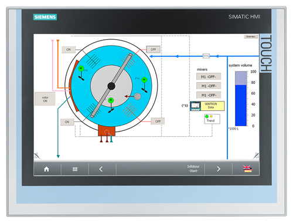
Task: Select the right-side green mixer motor symbol
Action: 144,80
